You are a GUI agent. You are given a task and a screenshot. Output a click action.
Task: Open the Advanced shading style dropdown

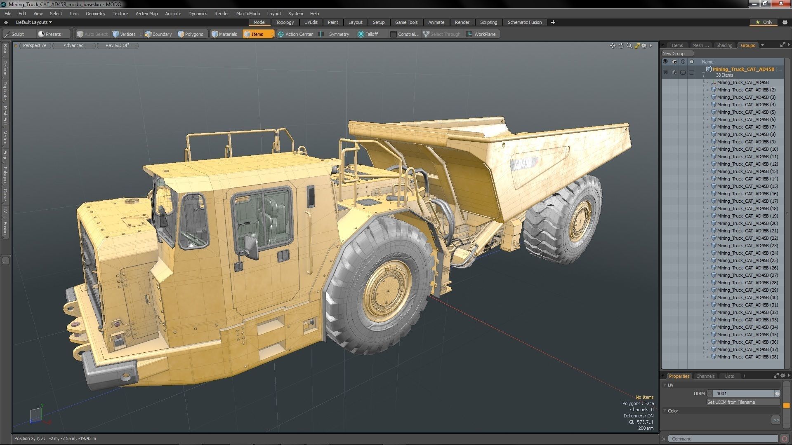tap(73, 46)
